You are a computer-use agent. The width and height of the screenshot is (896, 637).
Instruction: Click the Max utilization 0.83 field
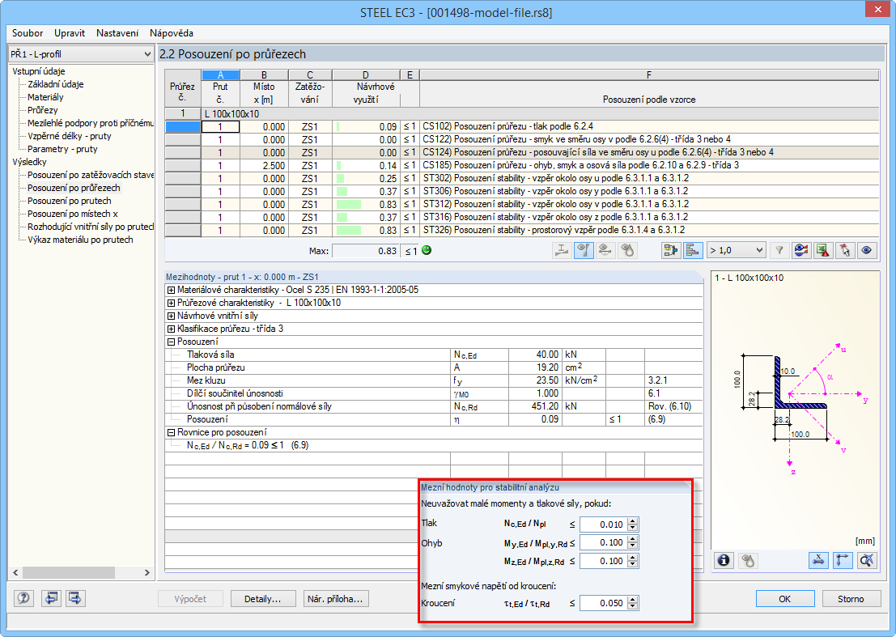[366, 251]
